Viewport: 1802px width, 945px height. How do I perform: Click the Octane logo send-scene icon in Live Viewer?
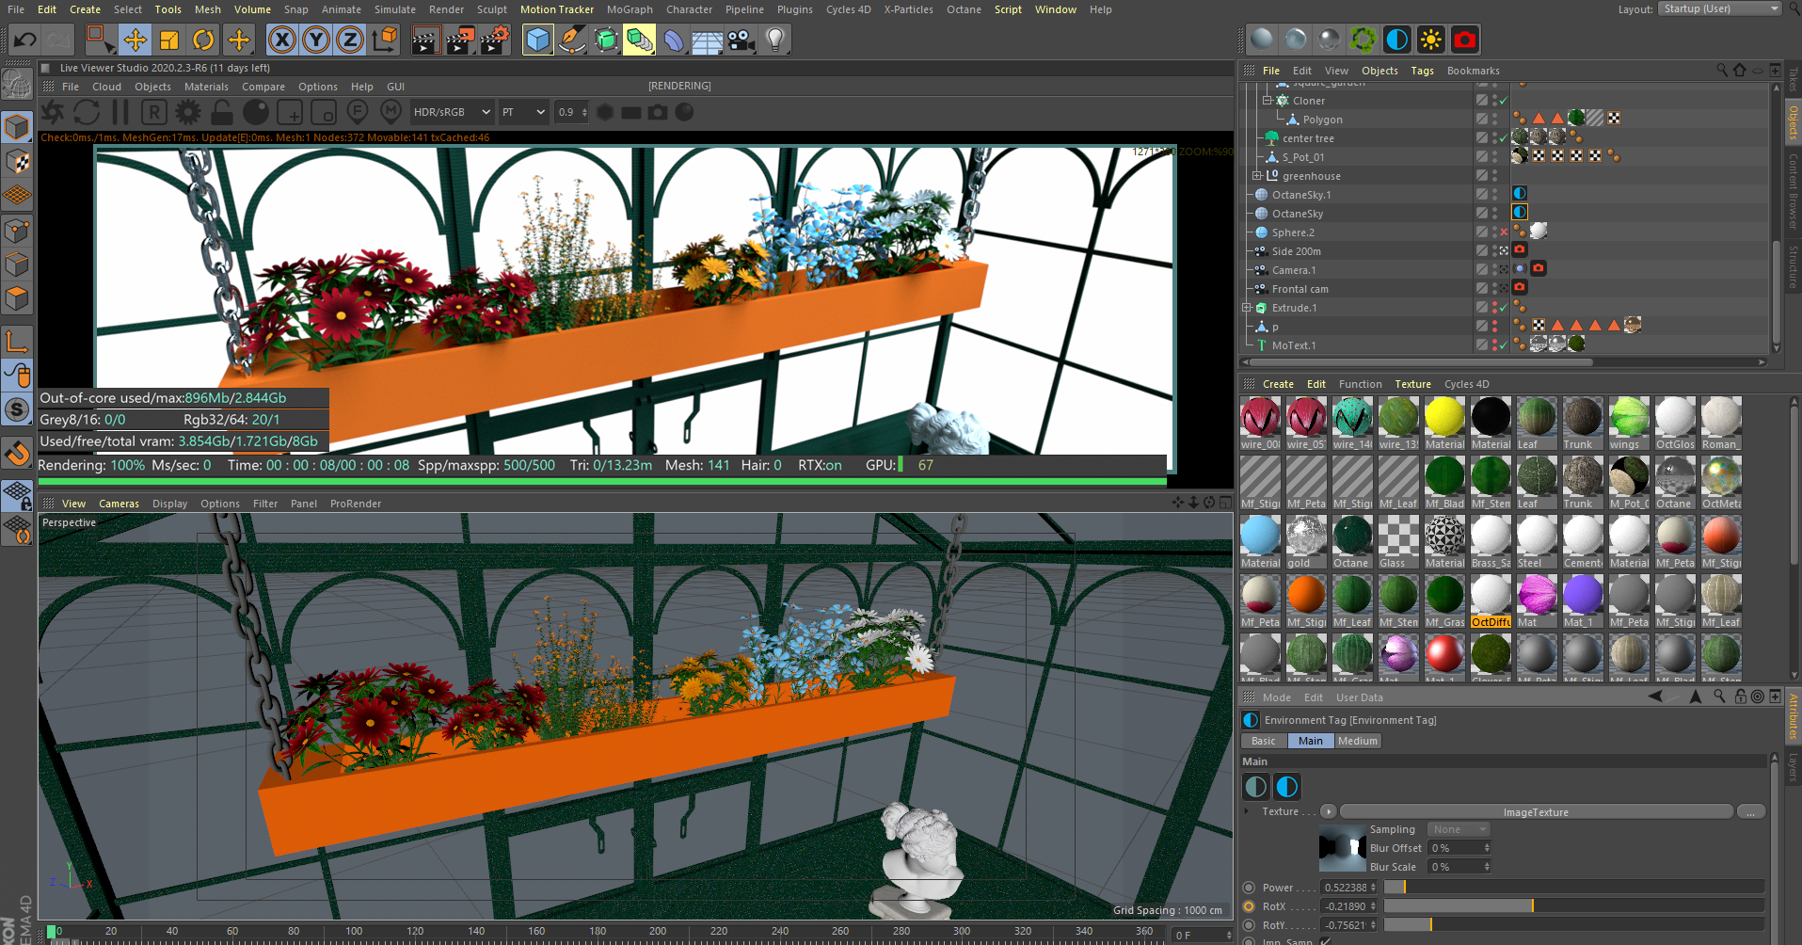53,112
